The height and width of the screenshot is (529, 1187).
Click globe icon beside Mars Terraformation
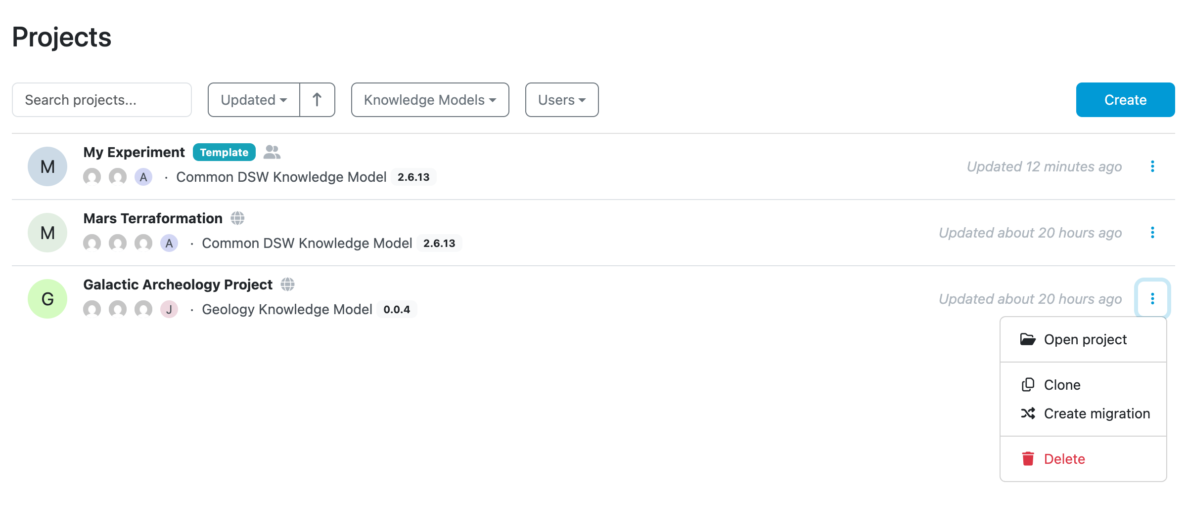coord(237,218)
